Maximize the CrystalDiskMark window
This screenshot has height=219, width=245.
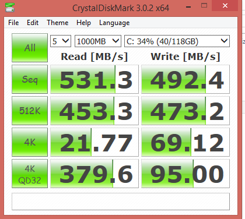(x=204, y=5)
